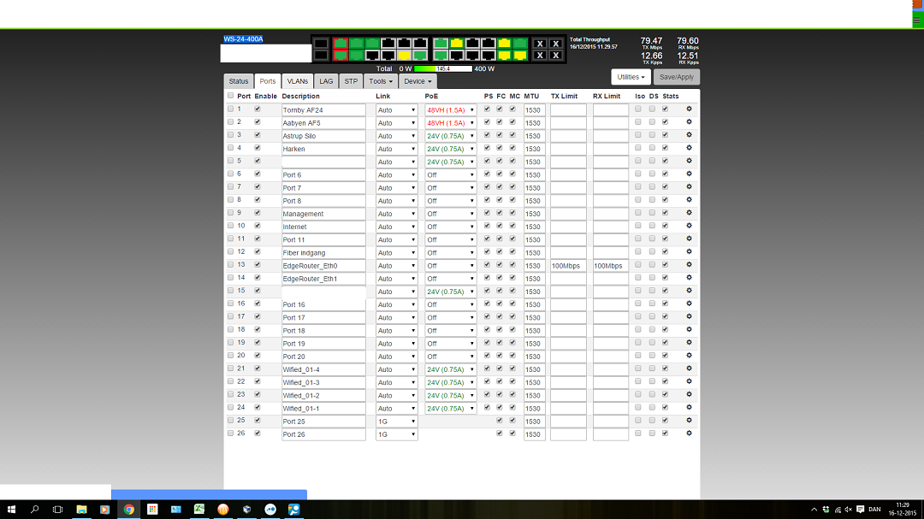The image size is (924, 519).
Task: Open File Explorer in the taskbar
Action: (x=81, y=509)
